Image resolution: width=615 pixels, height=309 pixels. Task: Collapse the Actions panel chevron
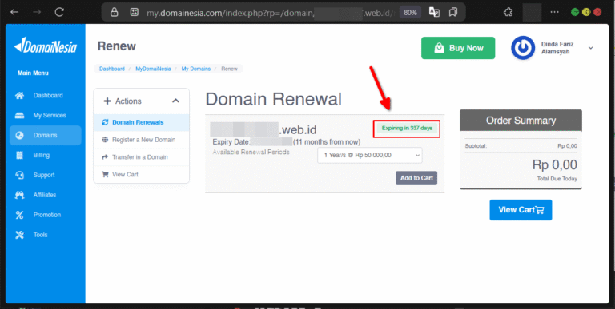click(x=175, y=101)
